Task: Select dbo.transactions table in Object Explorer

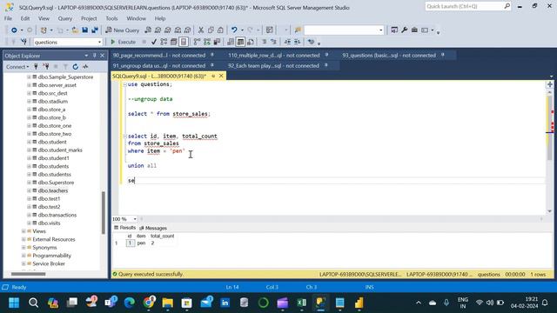Action: pos(57,215)
